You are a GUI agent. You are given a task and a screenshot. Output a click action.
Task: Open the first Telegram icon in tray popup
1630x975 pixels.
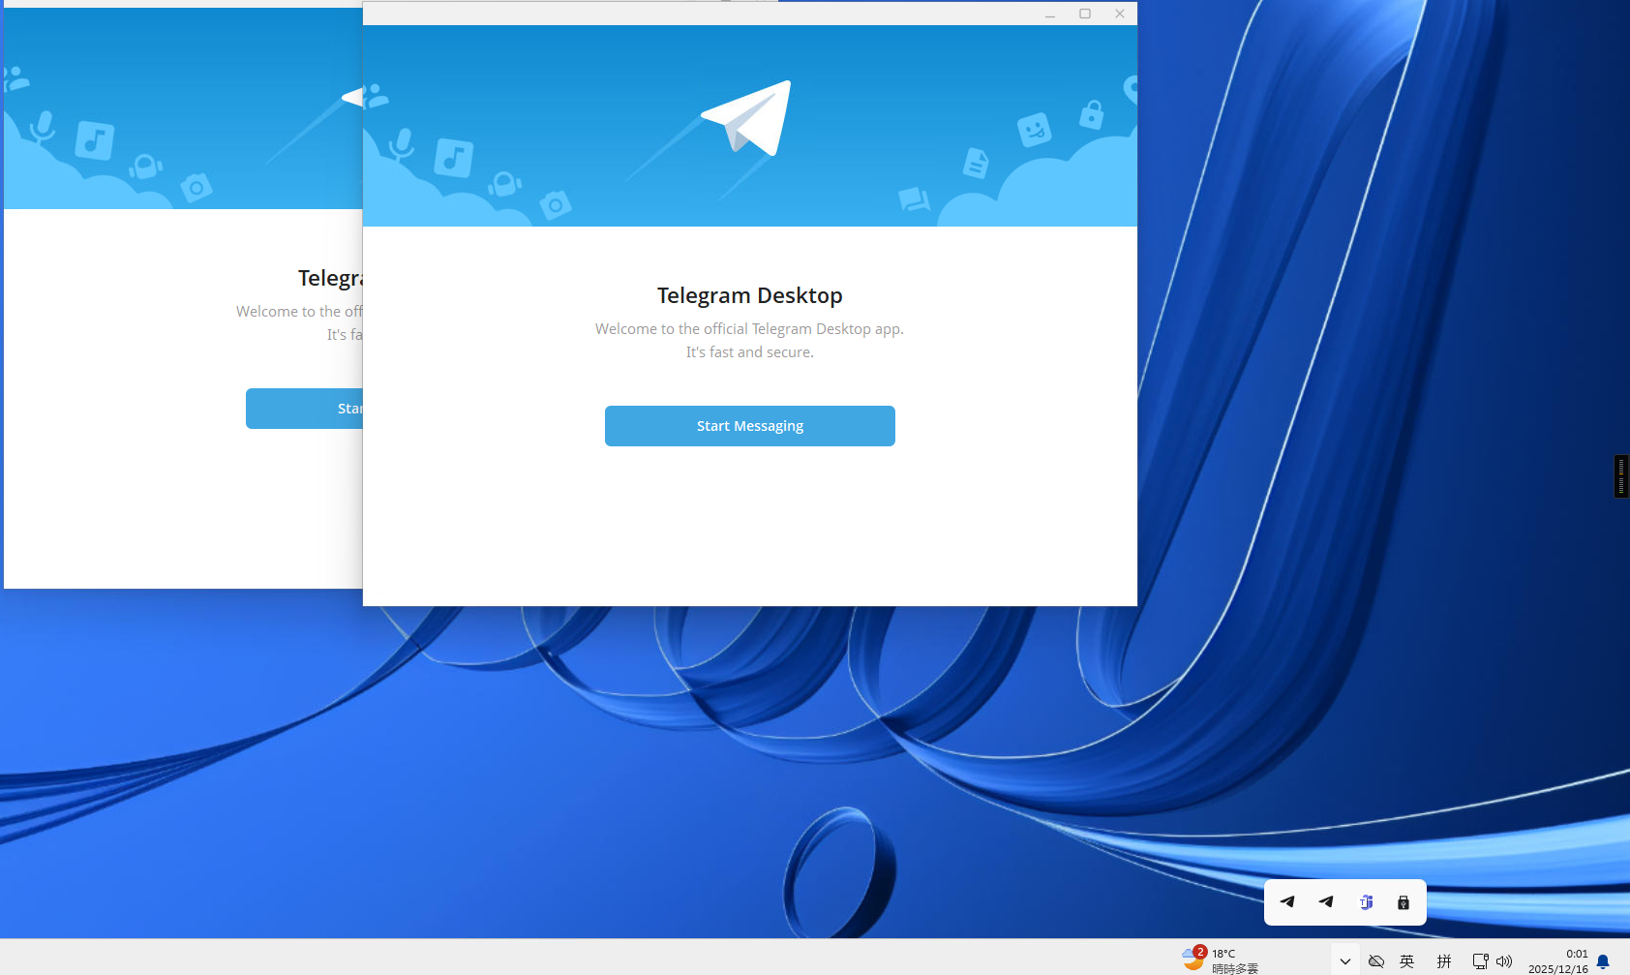point(1287,902)
